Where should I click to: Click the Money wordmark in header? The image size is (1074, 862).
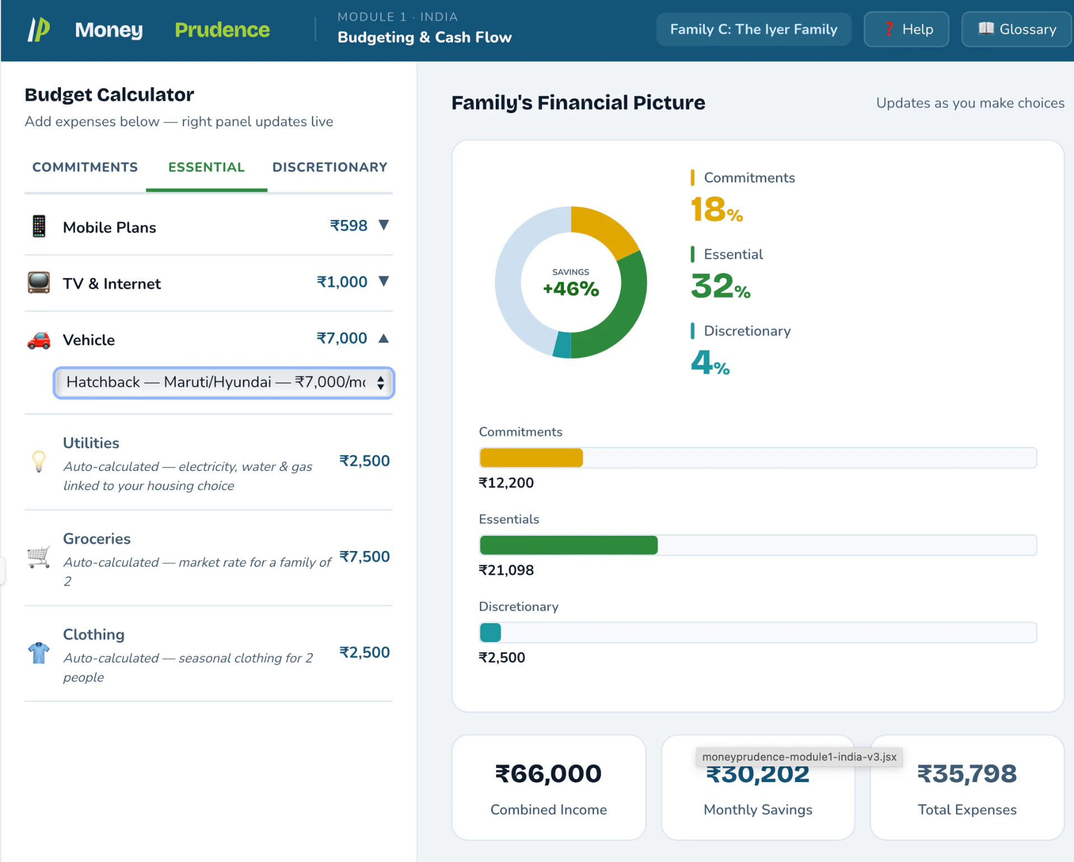109,30
